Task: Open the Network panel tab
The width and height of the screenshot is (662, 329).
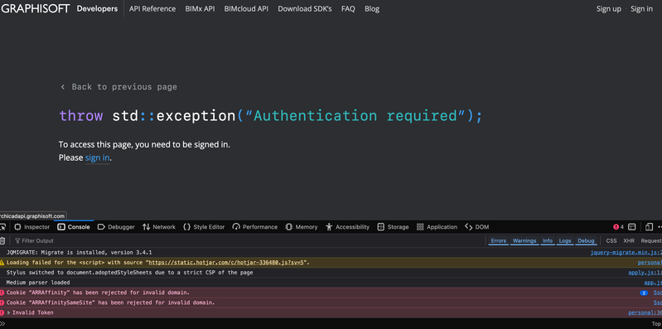Action: [x=159, y=227]
